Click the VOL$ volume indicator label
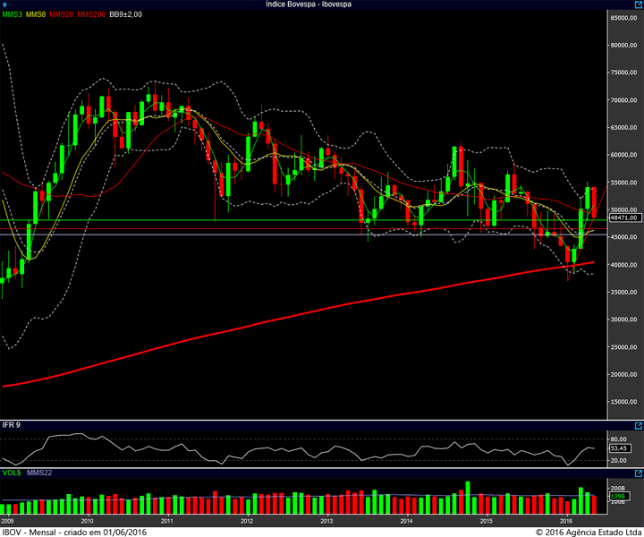Image resolution: width=644 pixels, height=537 pixels. pos(12,472)
